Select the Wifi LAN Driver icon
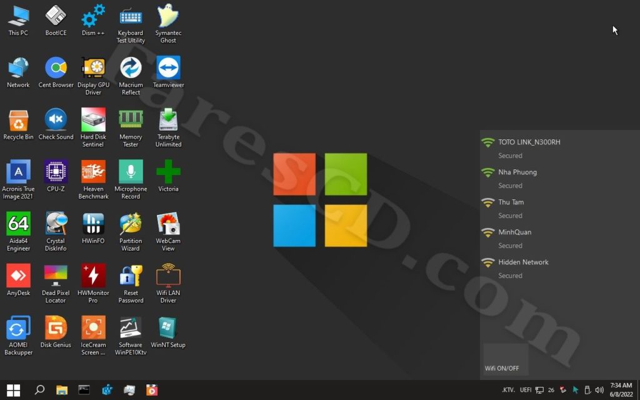Image resolution: width=640 pixels, height=400 pixels. click(x=168, y=284)
